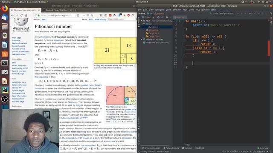Open the Project view dropdown

pyautogui.click(x=148, y=17)
